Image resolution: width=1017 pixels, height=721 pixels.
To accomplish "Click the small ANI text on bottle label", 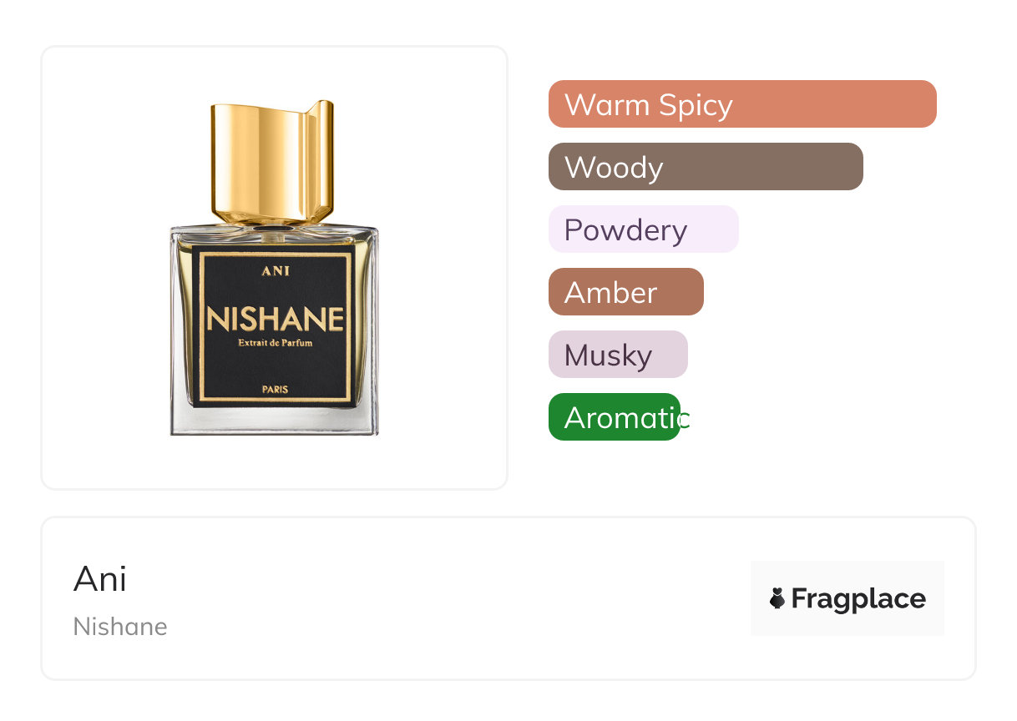I will (275, 270).
